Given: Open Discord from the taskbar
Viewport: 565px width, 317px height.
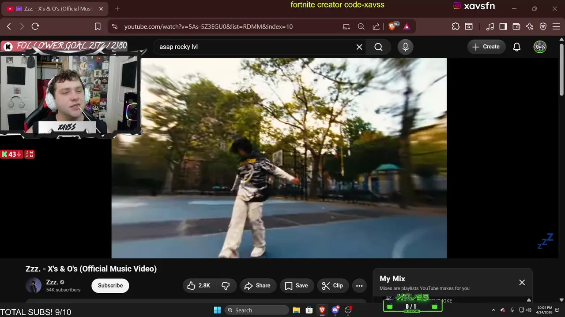Looking at the screenshot, I should pyautogui.click(x=335, y=310).
